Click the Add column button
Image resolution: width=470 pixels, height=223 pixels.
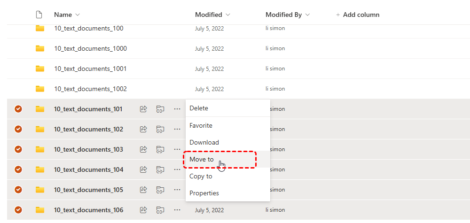click(358, 15)
